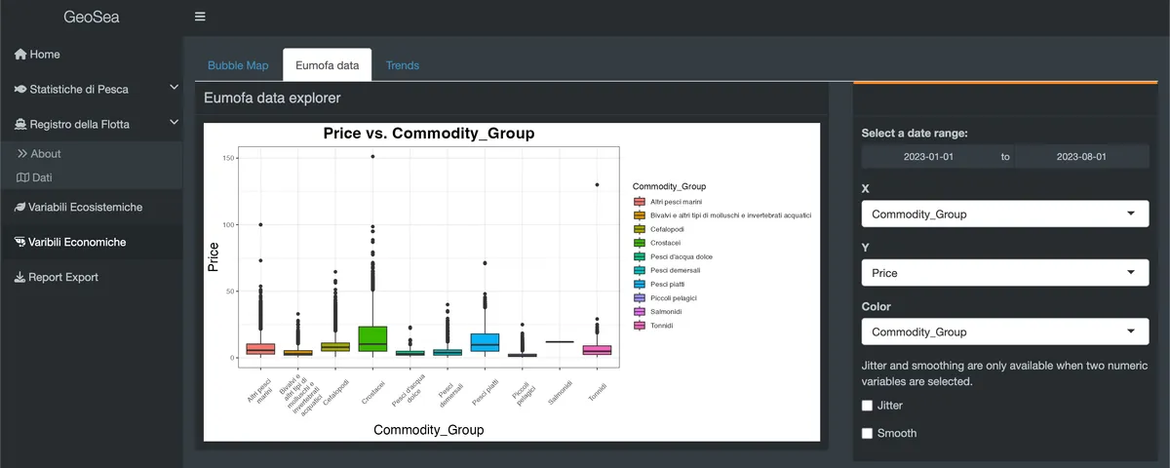The image size is (1170, 468).
Task: Click the end date field 2023-08-01
Action: click(x=1082, y=156)
